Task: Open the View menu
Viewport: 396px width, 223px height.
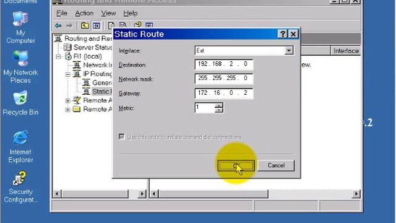Action: [108, 13]
